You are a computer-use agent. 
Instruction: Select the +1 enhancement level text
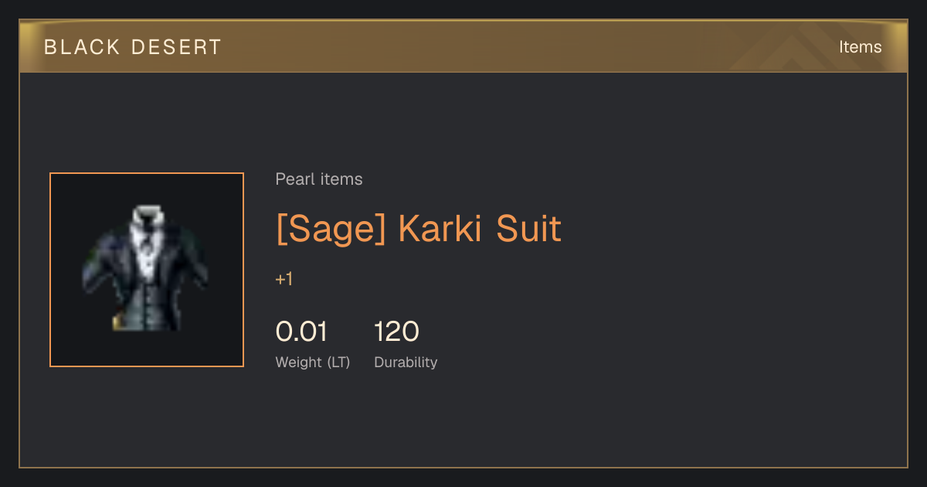point(284,279)
